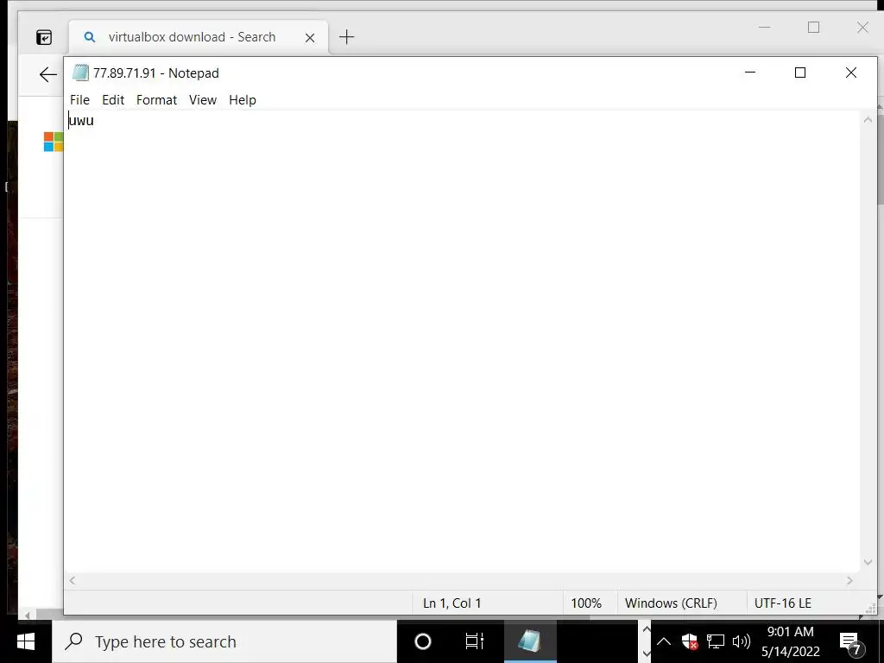Click Notepad vertical scrollbar down arrow

click(x=868, y=563)
